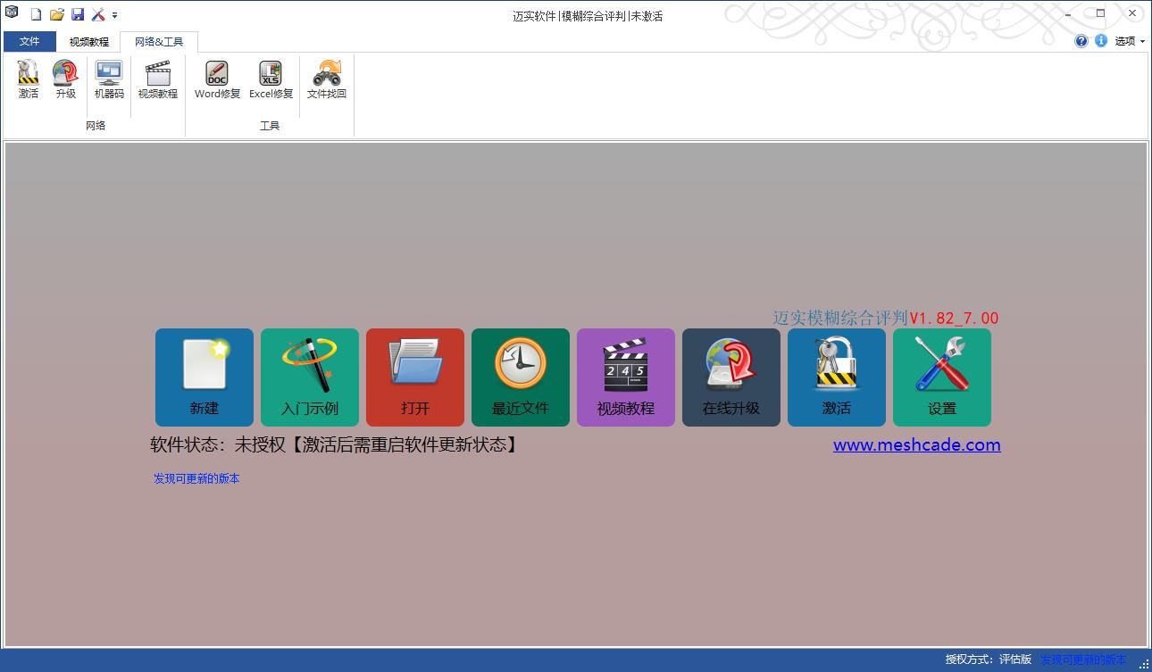Launch the Word修复 repair tool
Viewport: 1152px width, 672px height.
pyautogui.click(x=217, y=79)
